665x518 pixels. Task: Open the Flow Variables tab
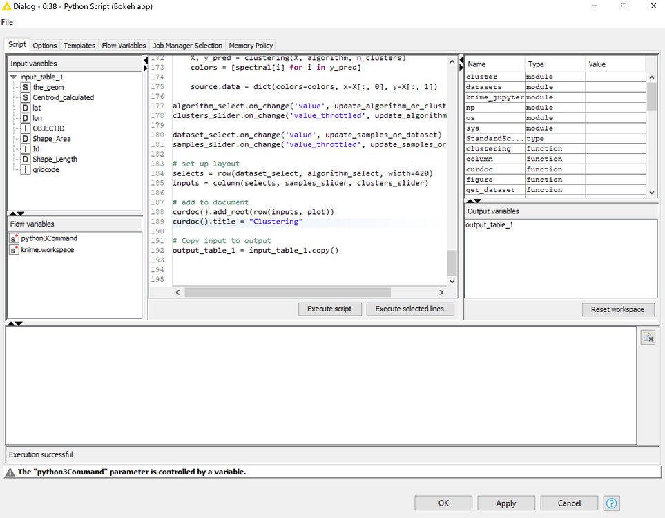tap(123, 45)
